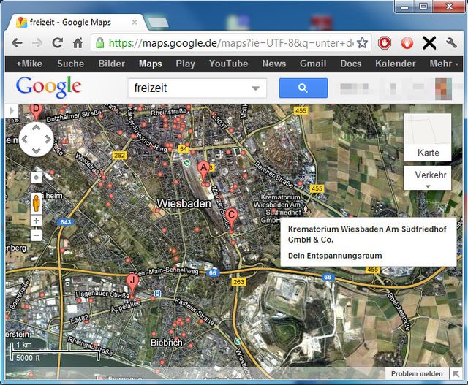Screen dimensions: 468x385
Task: Bookmark the page with the star icon
Action: coord(362,42)
